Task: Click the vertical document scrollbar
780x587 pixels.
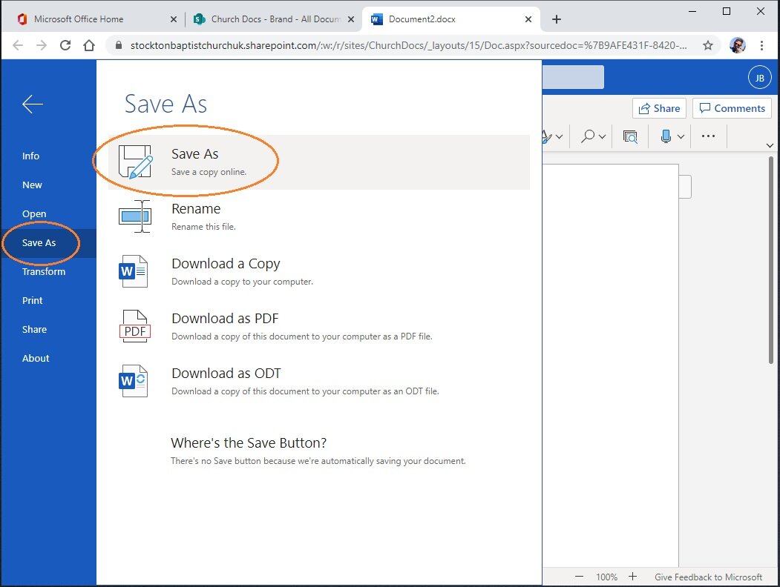Action: pos(770,259)
